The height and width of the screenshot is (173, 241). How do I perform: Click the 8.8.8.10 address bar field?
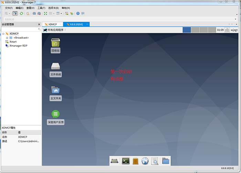(x=118, y=19)
